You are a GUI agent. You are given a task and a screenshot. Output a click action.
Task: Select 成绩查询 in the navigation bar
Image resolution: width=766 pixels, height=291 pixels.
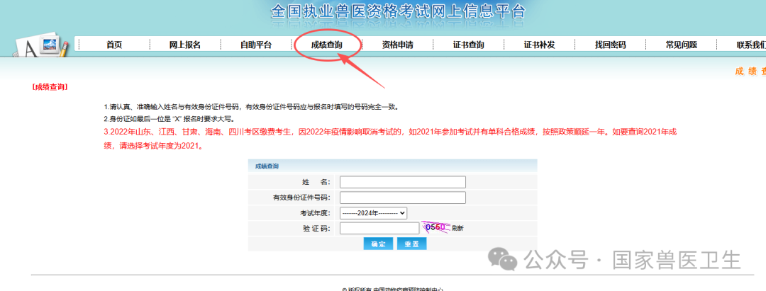click(327, 45)
